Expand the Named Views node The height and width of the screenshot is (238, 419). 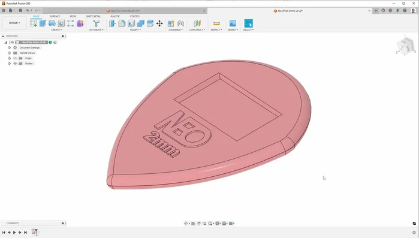pyautogui.click(x=10, y=53)
